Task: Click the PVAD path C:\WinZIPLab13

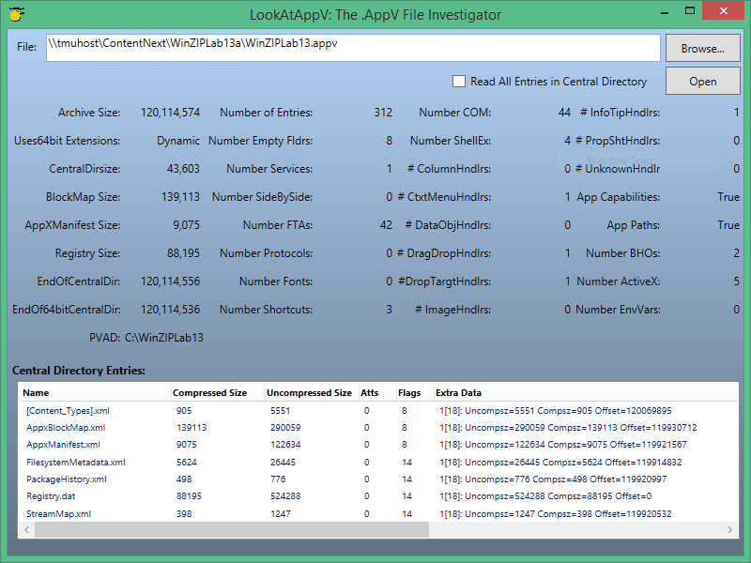Action: point(163,338)
